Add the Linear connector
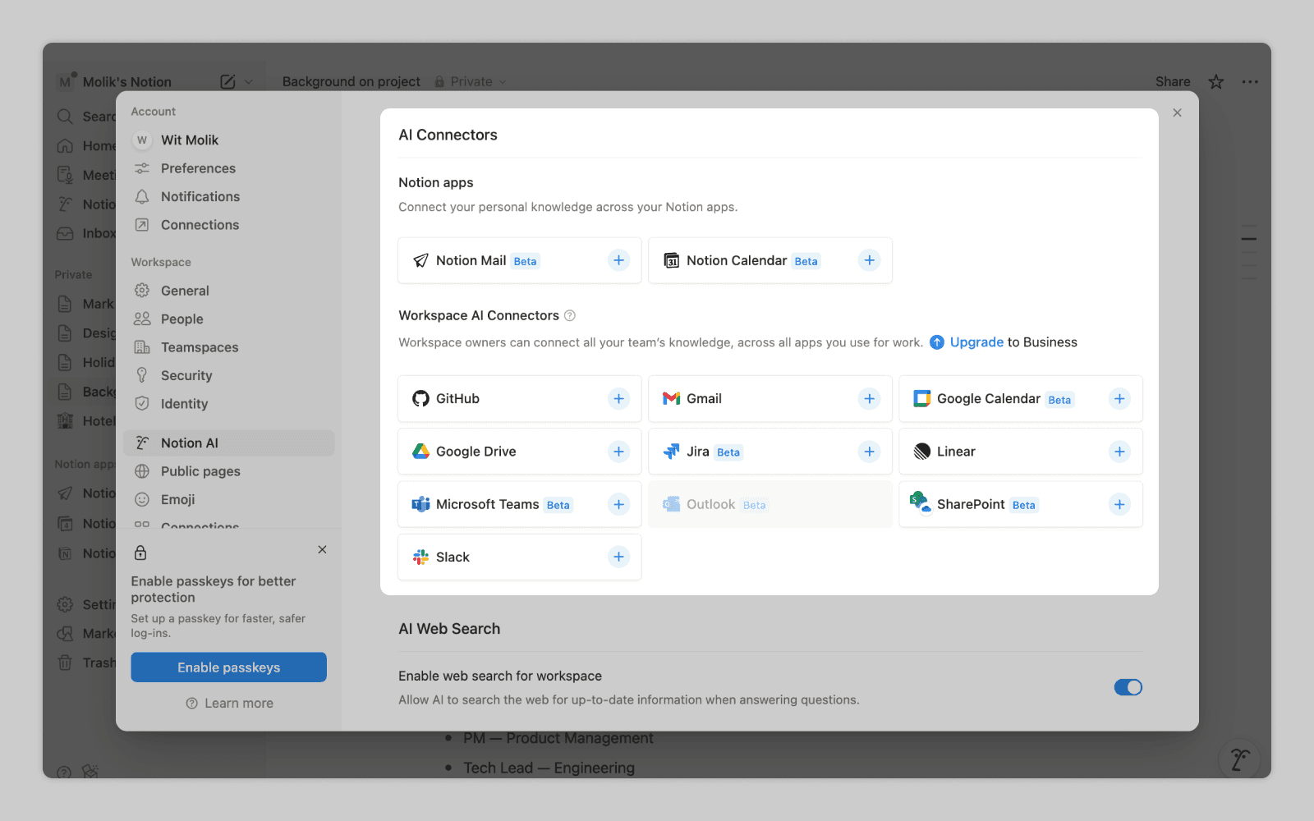 pos(1119,452)
